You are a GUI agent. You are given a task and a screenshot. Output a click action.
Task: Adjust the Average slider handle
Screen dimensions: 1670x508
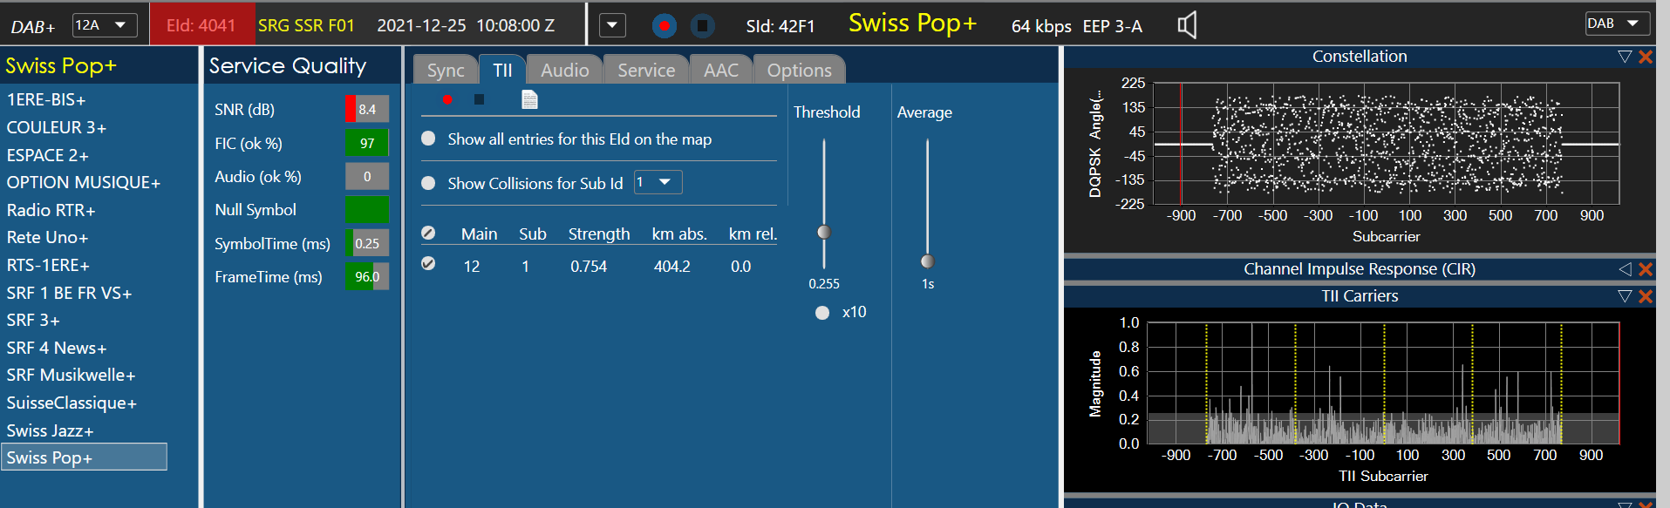click(928, 261)
